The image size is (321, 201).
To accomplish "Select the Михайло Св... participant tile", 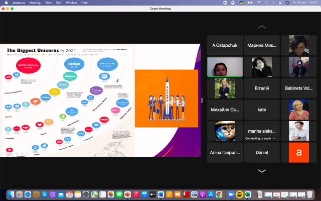I will tap(225, 110).
